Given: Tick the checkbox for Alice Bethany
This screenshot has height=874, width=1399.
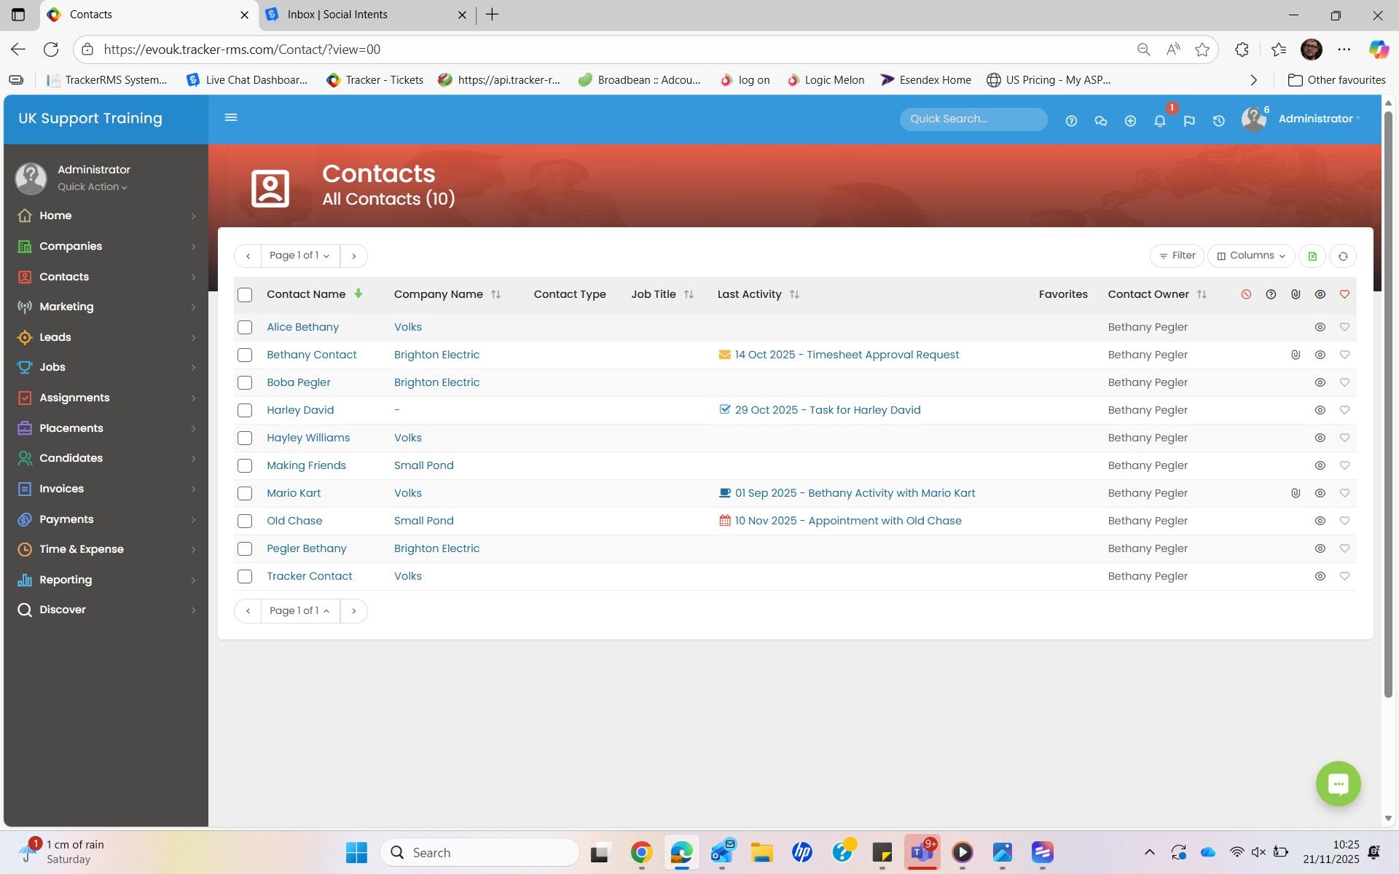Looking at the screenshot, I should 245,327.
